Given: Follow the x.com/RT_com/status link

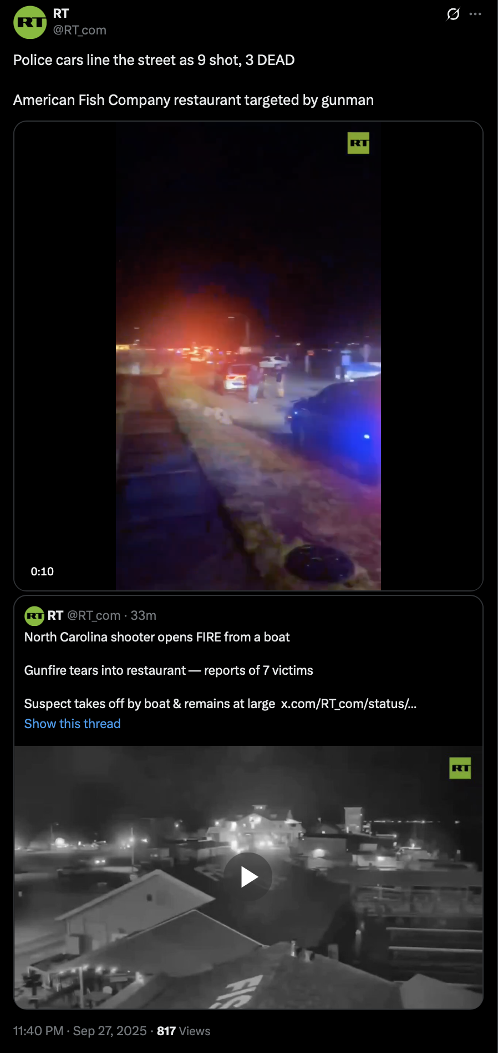Looking at the screenshot, I should click(x=349, y=704).
